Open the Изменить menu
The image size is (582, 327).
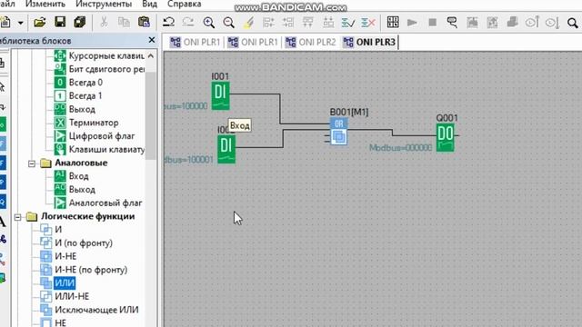(45, 4)
